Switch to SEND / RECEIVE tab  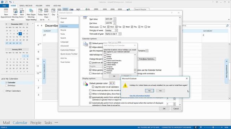point(26,6)
